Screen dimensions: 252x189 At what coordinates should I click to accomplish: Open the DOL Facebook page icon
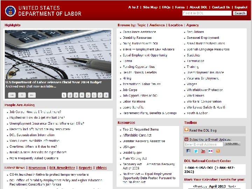click(x=188, y=151)
